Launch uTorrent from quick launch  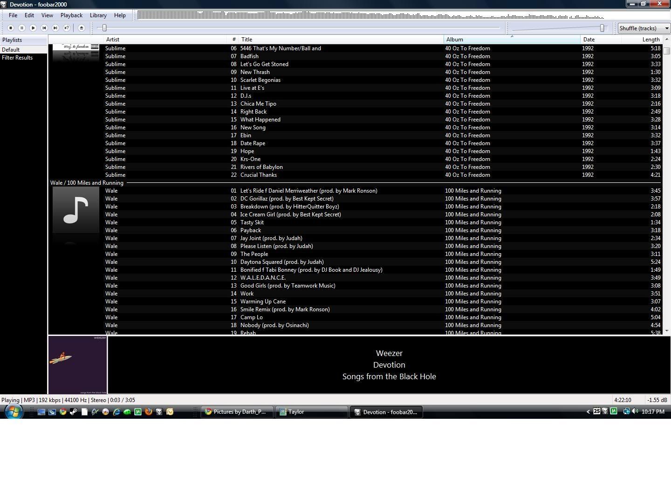point(138,412)
